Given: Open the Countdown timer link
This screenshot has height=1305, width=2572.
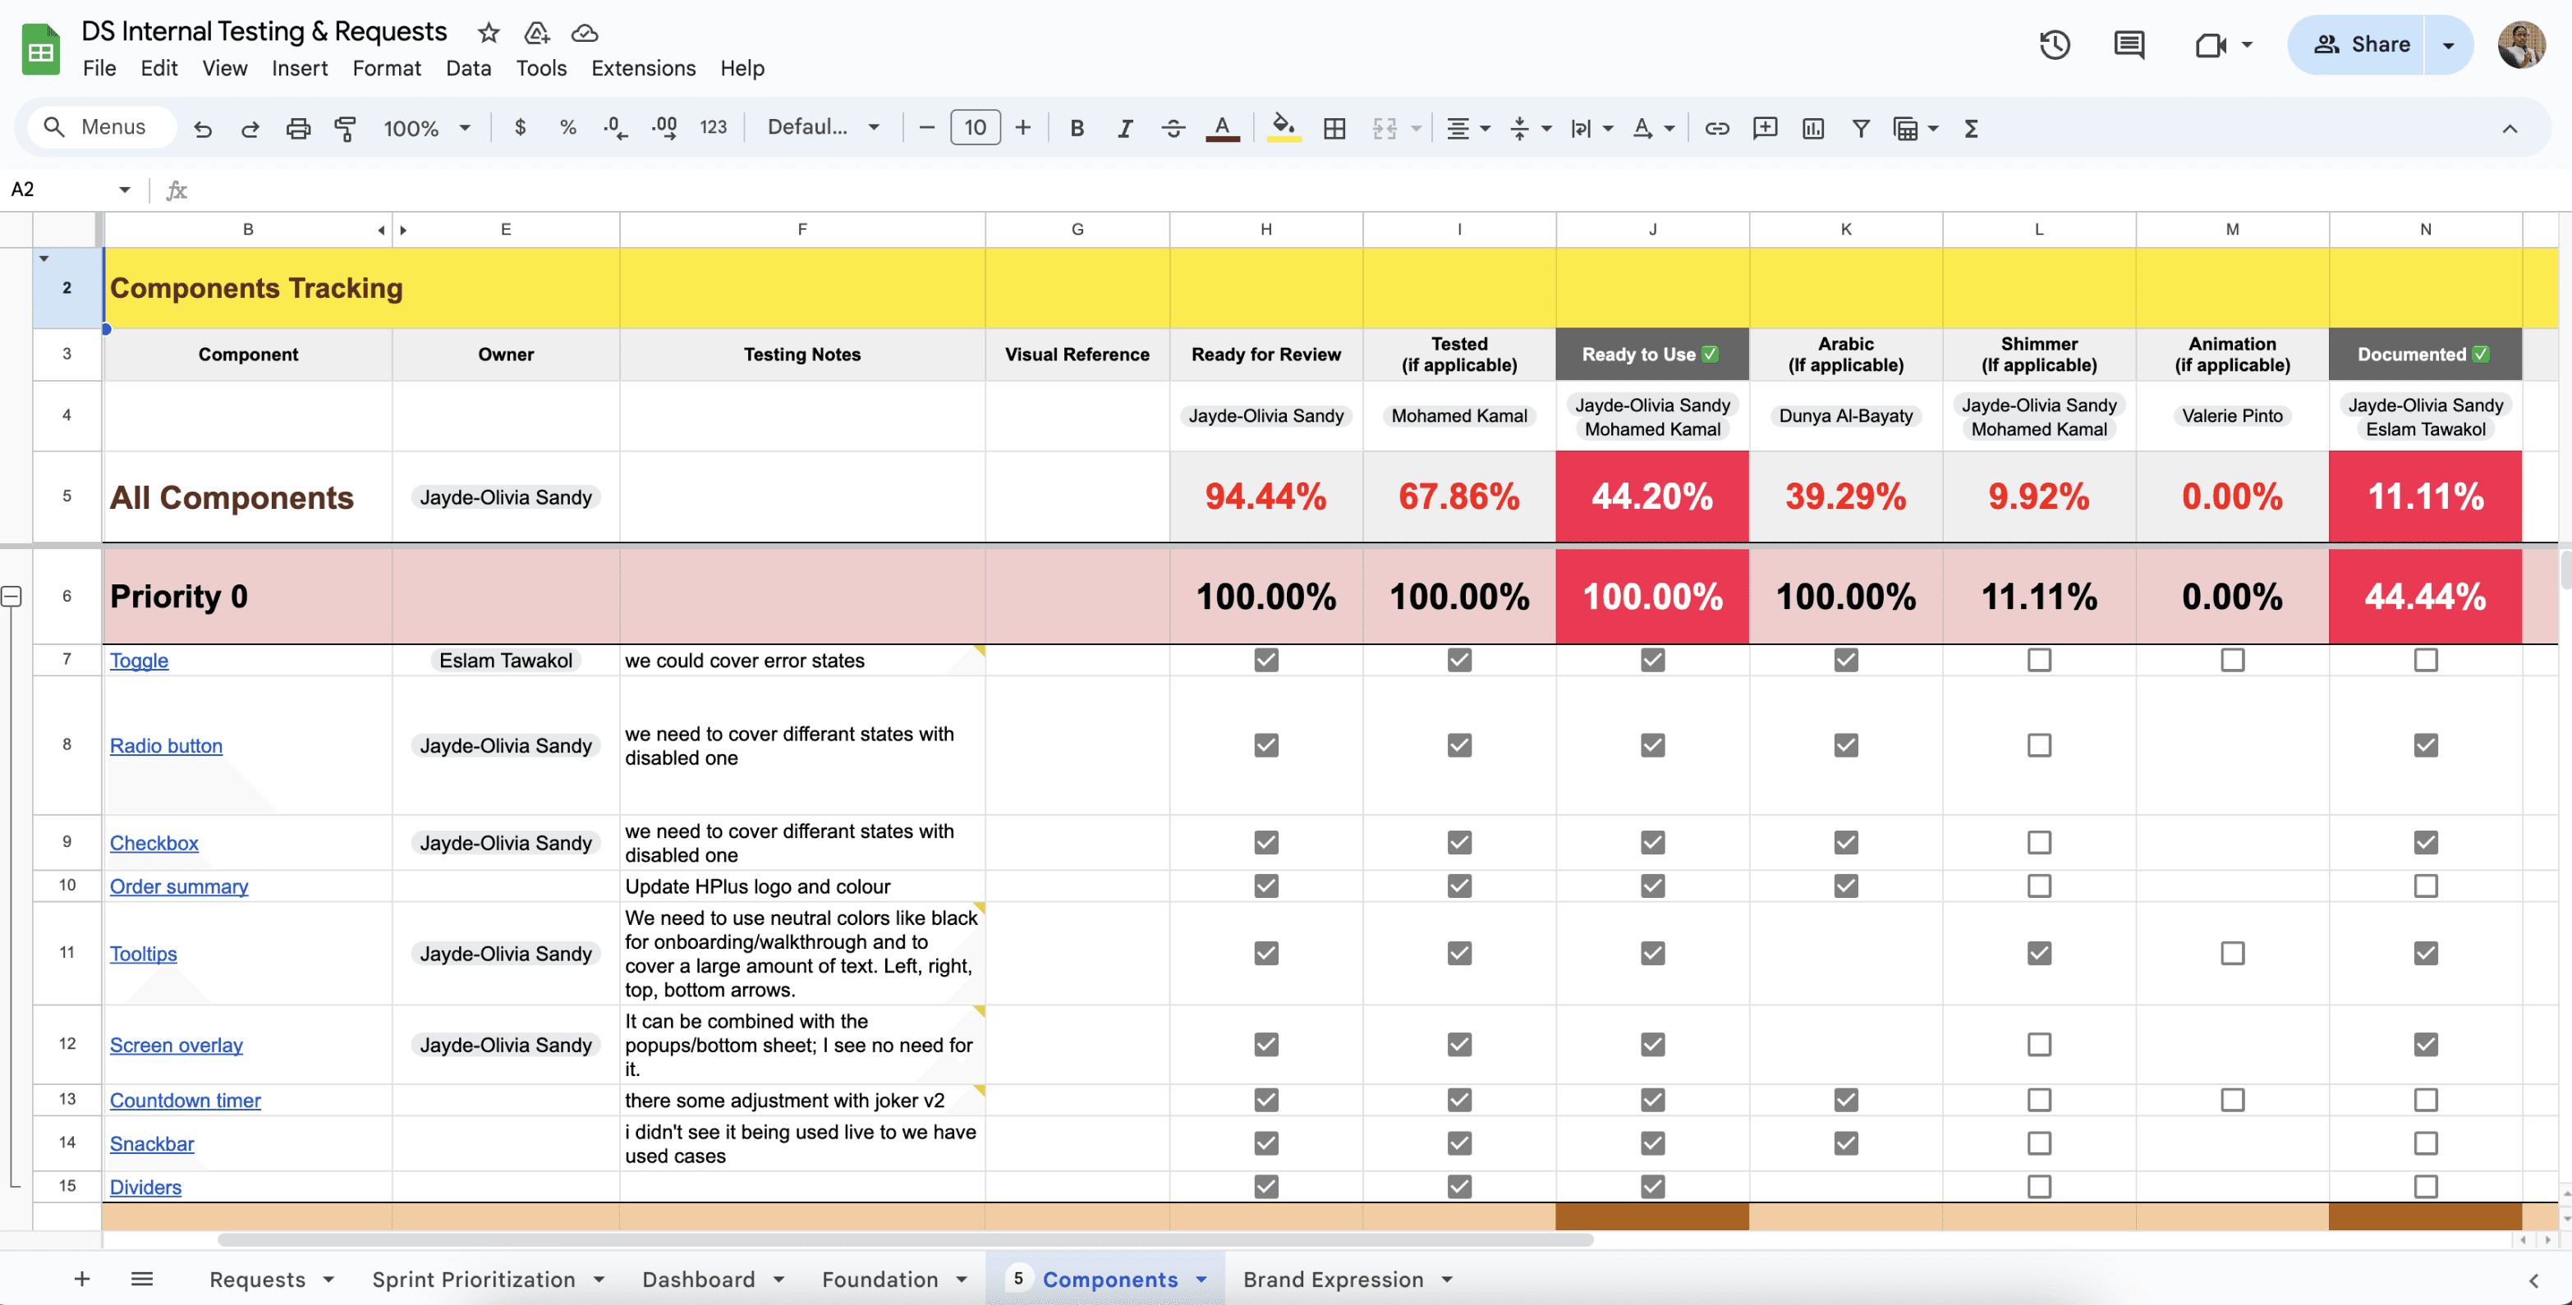Looking at the screenshot, I should point(185,1100).
